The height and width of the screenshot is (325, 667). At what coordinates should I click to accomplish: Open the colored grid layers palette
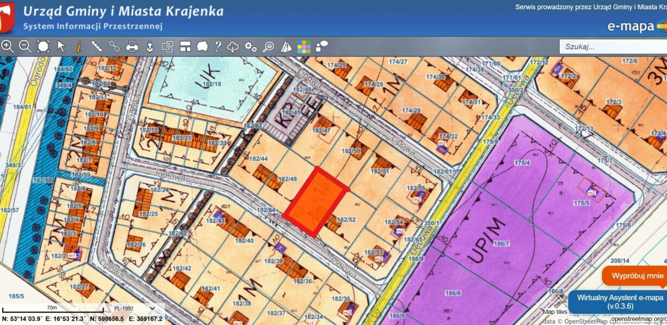pyautogui.click(x=304, y=47)
